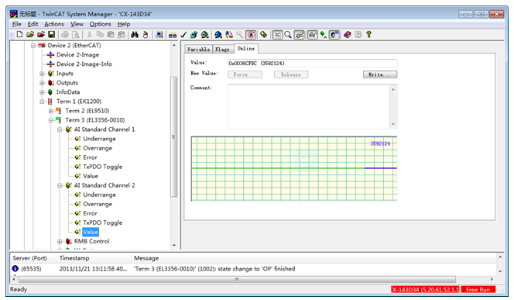Select the Online tab
514x300 pixels.
[x=246, y=48]
